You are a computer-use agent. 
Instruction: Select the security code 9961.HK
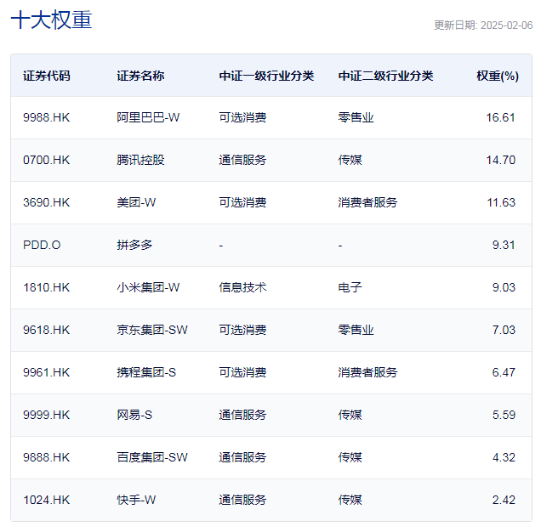click(46, 372)
